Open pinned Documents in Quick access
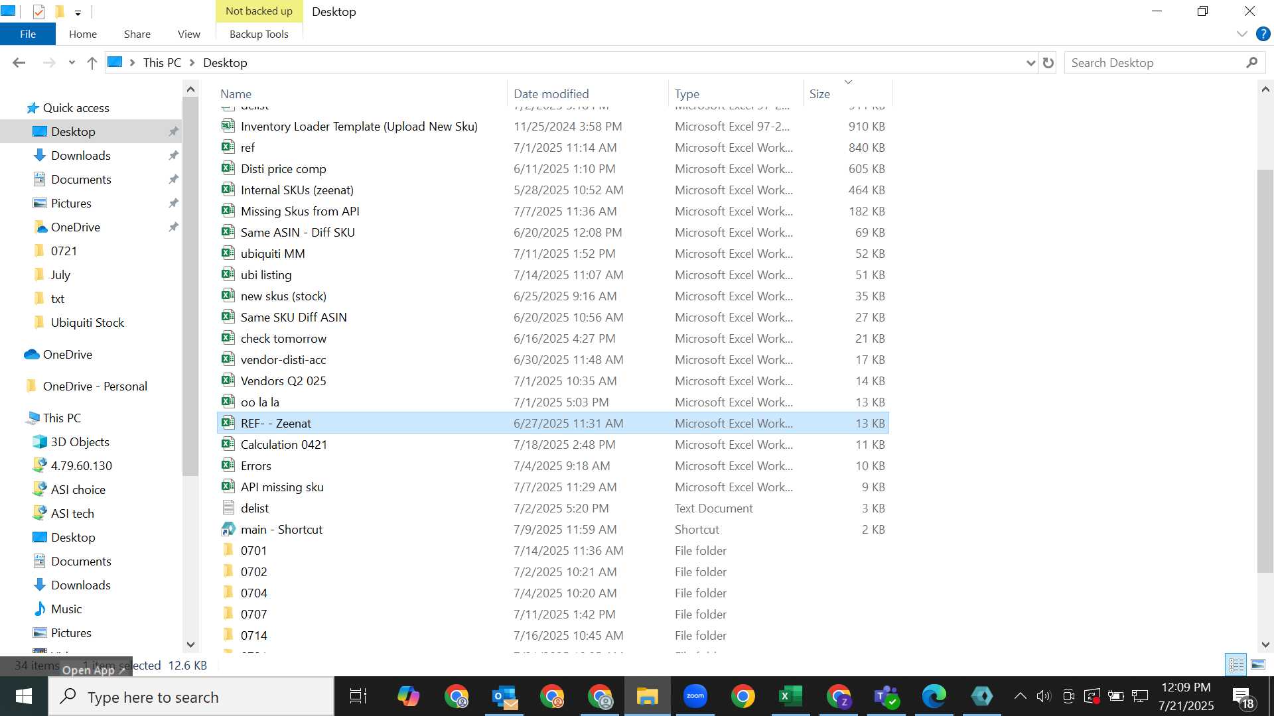 81,180
